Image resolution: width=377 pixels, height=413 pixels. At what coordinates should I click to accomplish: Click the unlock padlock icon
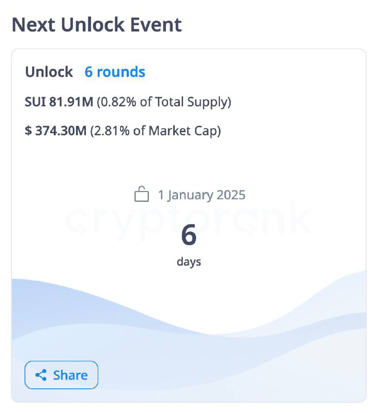coord(142,194)
